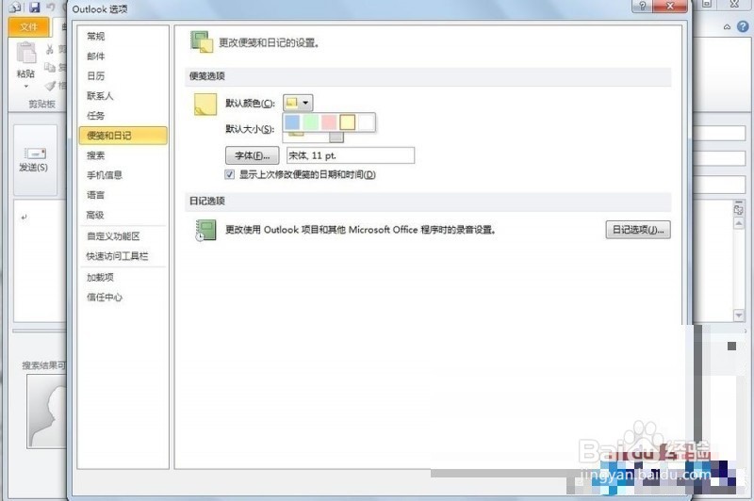Open the 信任中心 options category

[123, 298]
